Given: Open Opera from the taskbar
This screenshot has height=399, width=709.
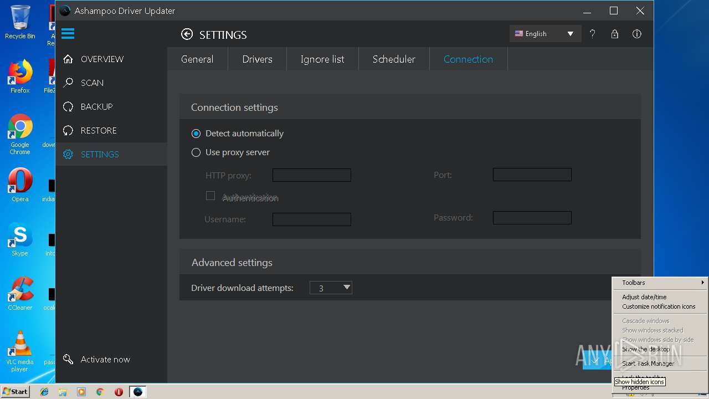Looking at the screenshot, I should [x=119, y=392].
